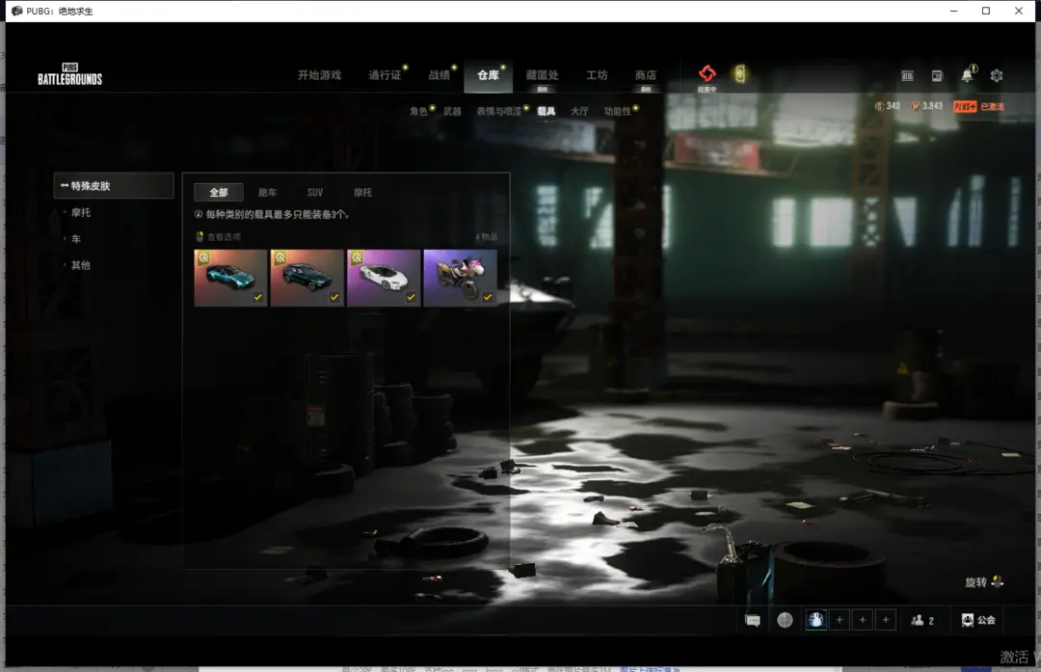Toggle equip checkmark on green SUV
Viewport: 1041px width, 672px height.
(x=334, y=298)
